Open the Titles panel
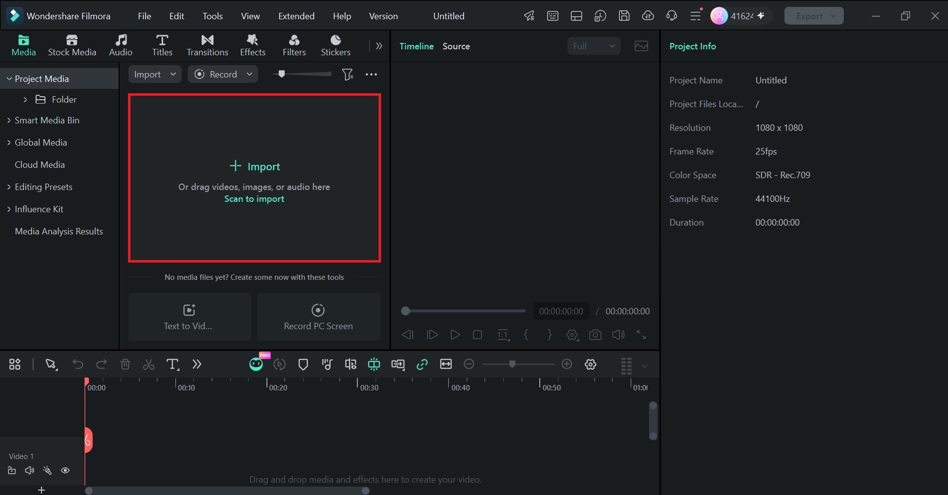Viewport: 948px width, 495px height. point(162,45)
